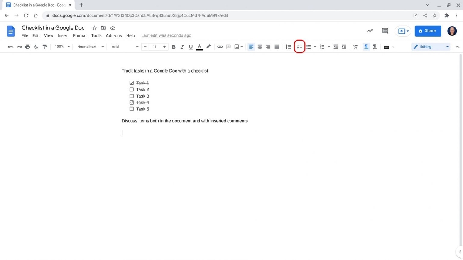Check the Task 5 checkbox
The width and height of the screenshot is (463, 260).
coord(132,109)
